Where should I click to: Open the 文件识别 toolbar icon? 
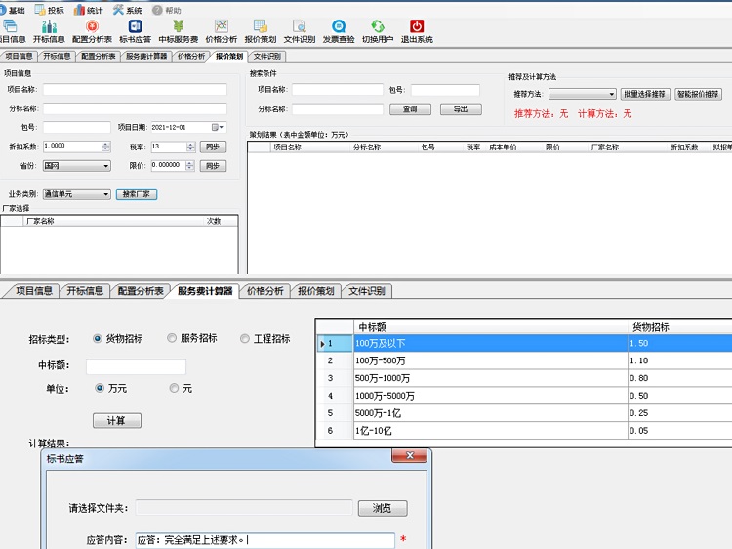click(x=300, y=31)
